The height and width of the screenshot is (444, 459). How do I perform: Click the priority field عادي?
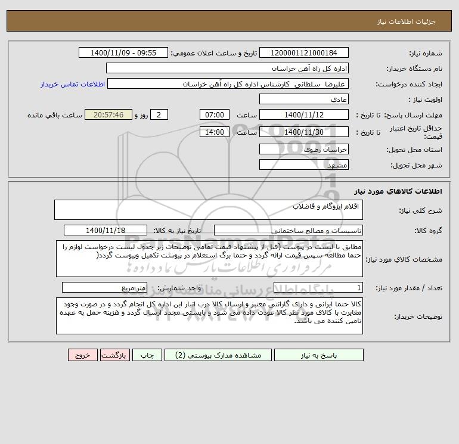[304, 100]
